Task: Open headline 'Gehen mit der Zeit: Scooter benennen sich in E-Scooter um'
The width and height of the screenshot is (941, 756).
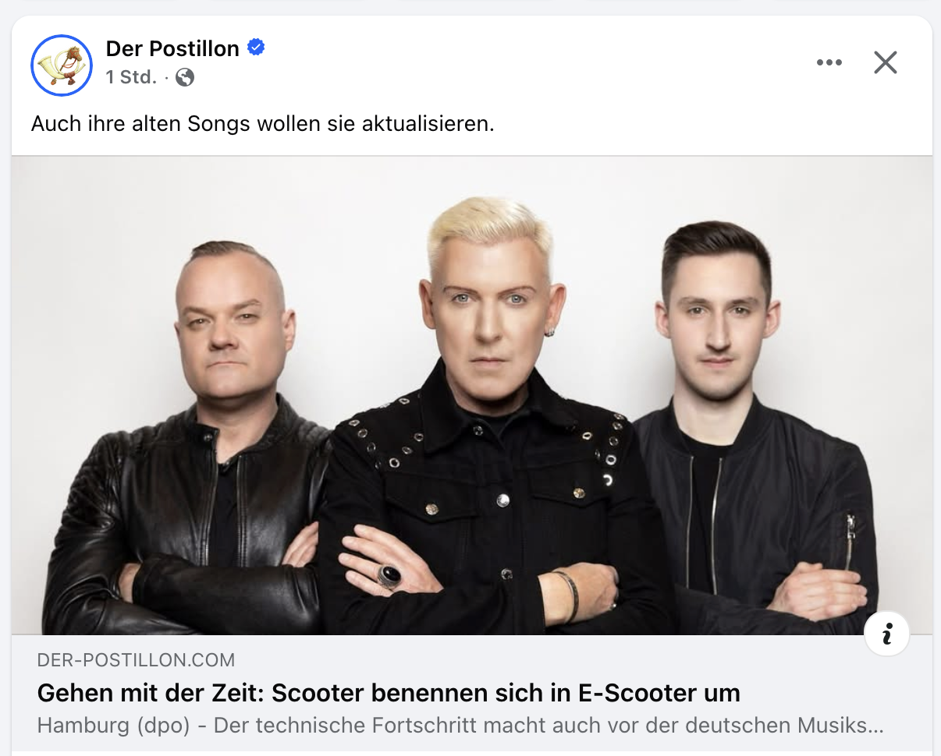Action: (389, 692)
